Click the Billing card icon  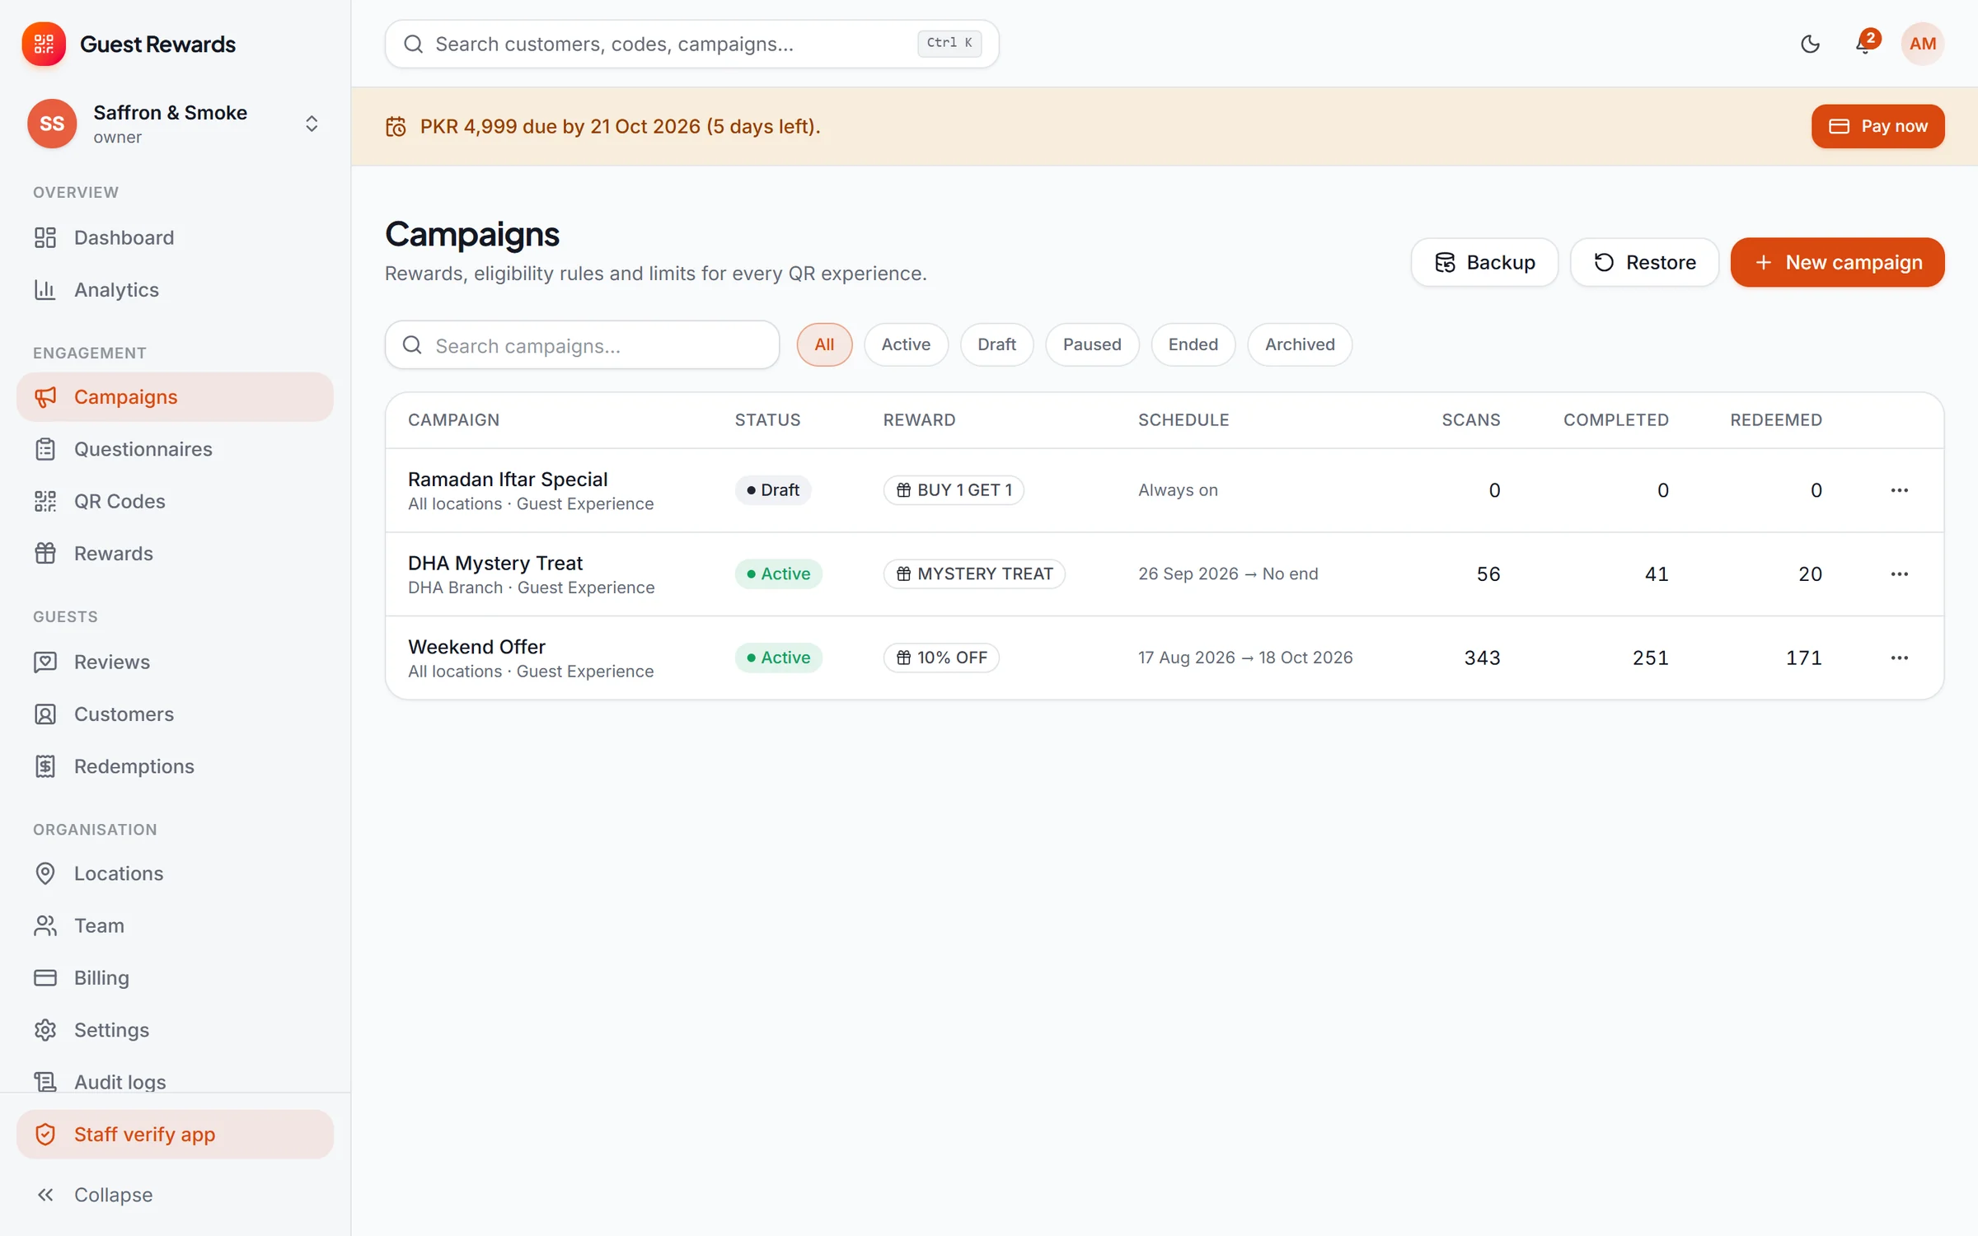click(x=45, y=978)
